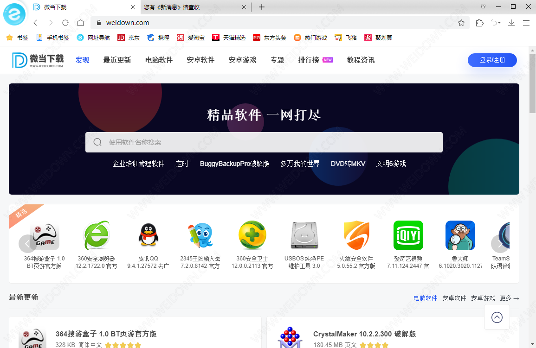Open 聚划算 bookmark
Image resolution: width=536 pixels, height=348 pixels.
pos(378,38)
